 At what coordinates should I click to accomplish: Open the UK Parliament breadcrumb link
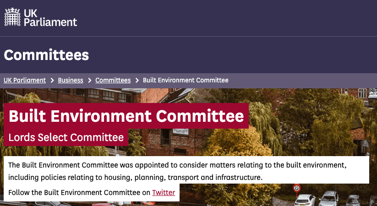pyautogui.click(x=25, y=80)
